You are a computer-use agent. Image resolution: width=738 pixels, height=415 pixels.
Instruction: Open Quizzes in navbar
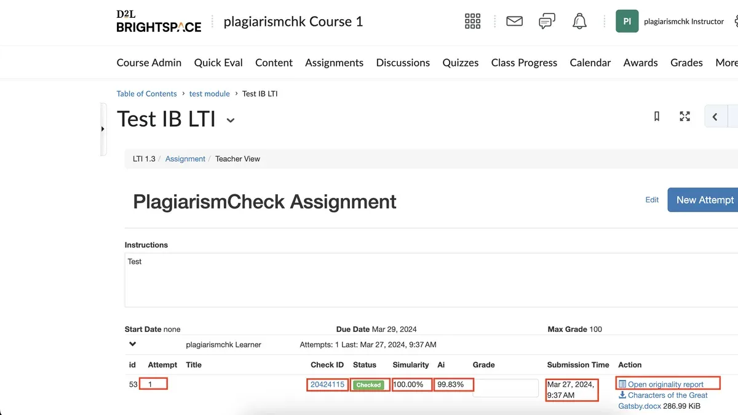pos(461,63)
